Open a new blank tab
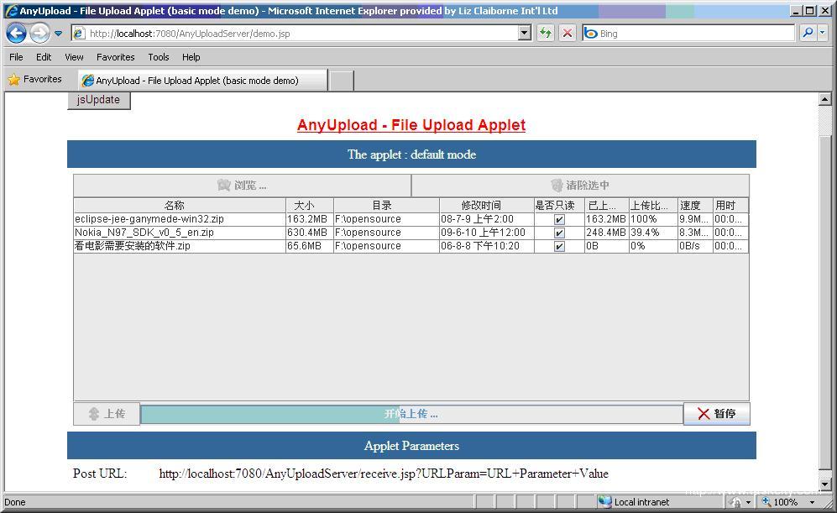Viewport: 837px width, 513px height. point(341,81)
